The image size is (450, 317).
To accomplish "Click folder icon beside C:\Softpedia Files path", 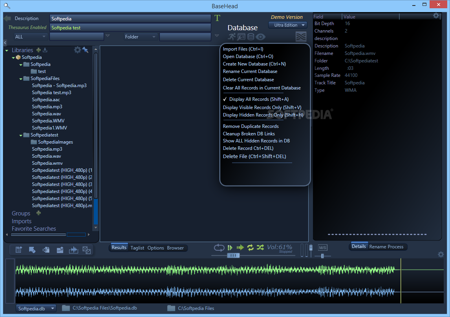I will pos(171,308).
